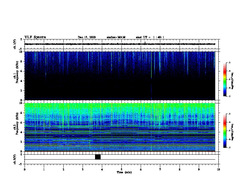Click the black block in the ch.3 panel
This screenshot has width=246, height=190.
[x=98, y=157]
